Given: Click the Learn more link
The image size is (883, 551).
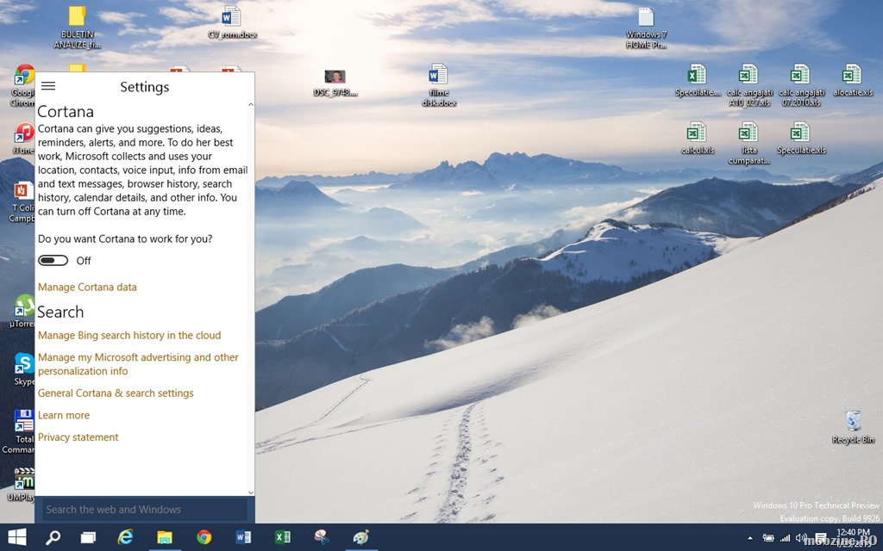Looking at the screenshot, I should (64, 415).
